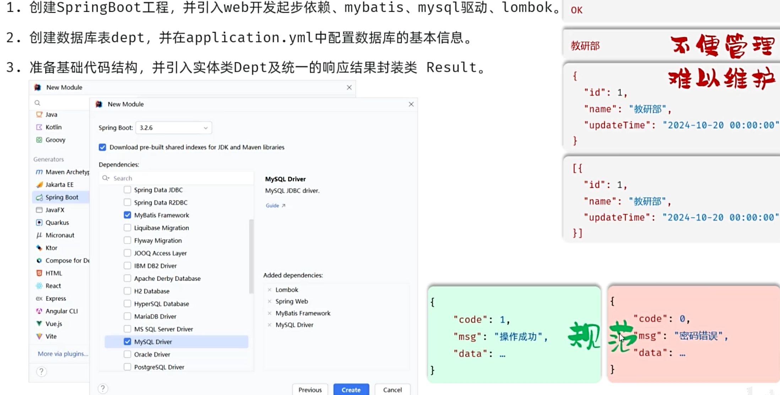Check the Apache Derby Database dependency
Viewport: 780px width, 395px height.
[x=127, y=278]
